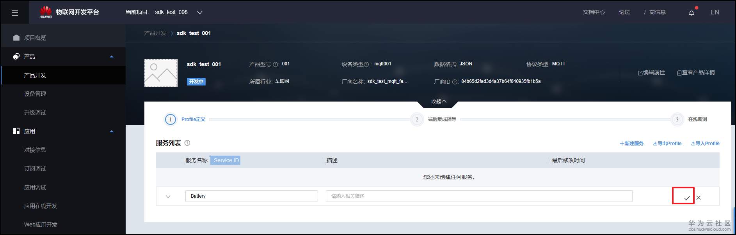
Task: Go to step 3 在线调测
Action: 689,119
